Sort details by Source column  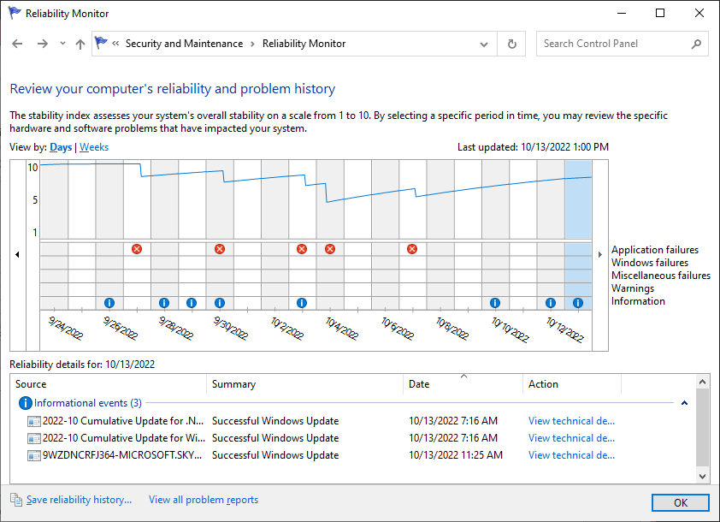tap(109, 384)
